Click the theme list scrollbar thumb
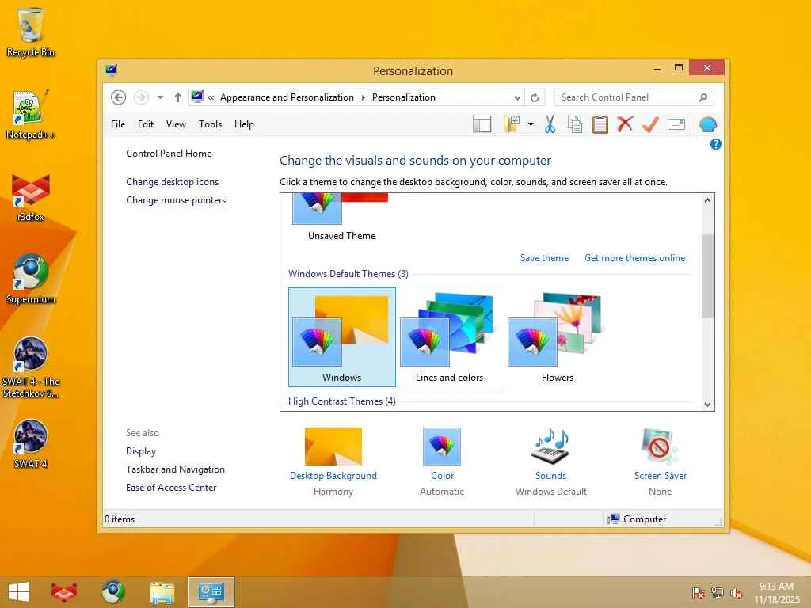 tap(707, 276)
